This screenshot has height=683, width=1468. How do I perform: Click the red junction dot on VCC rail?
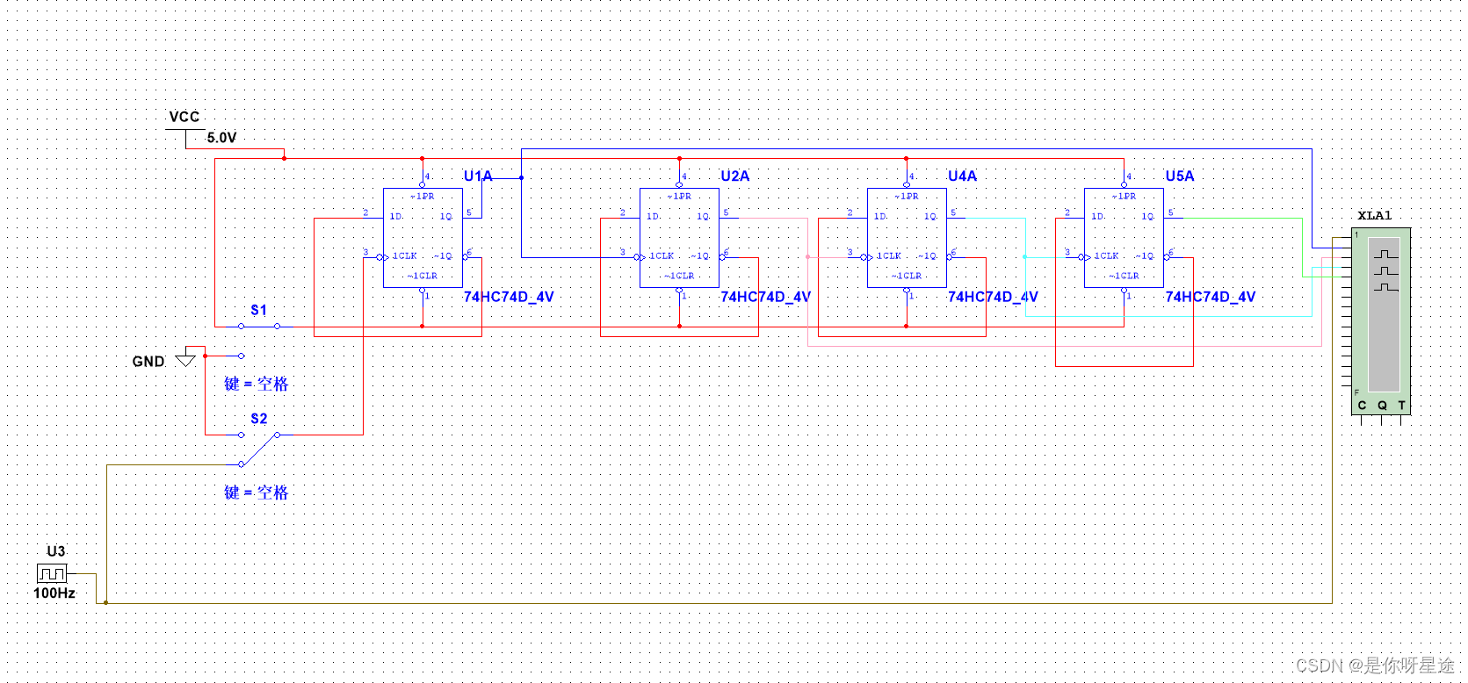[284, 158]
